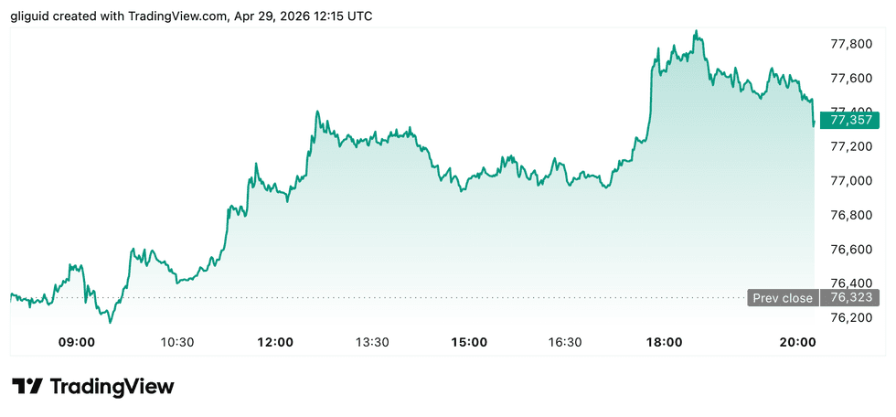
Task: Click the 'Prev close' label
Action: (782, 297)
